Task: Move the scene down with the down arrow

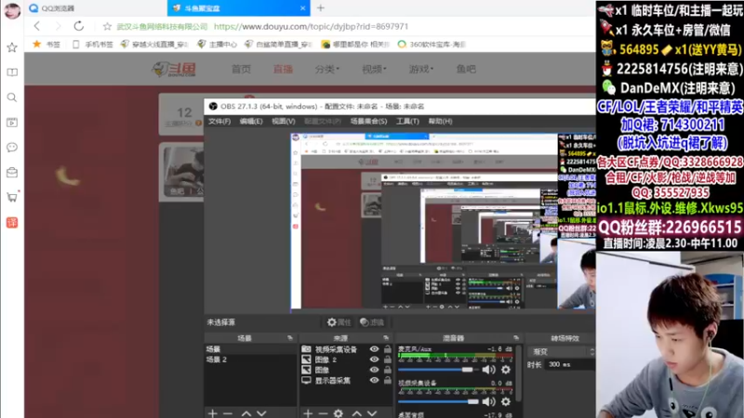Action: click(261, 413)
